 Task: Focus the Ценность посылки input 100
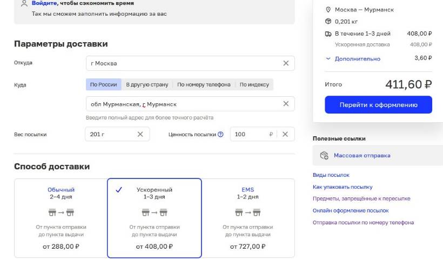(262, 134)
